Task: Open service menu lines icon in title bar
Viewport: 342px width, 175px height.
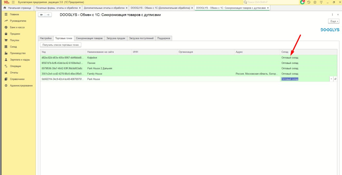Action: [321, 2]
